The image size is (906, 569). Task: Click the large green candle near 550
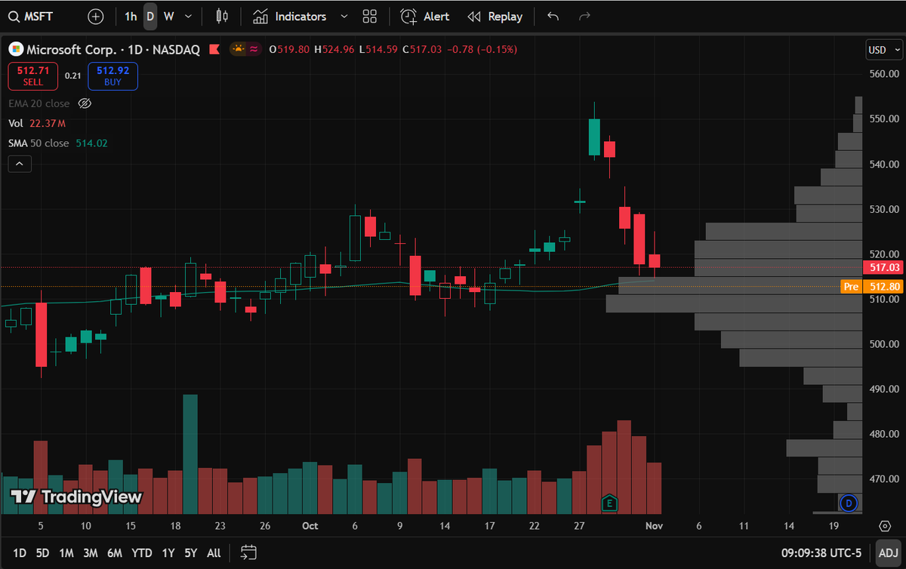pos(595,137)
